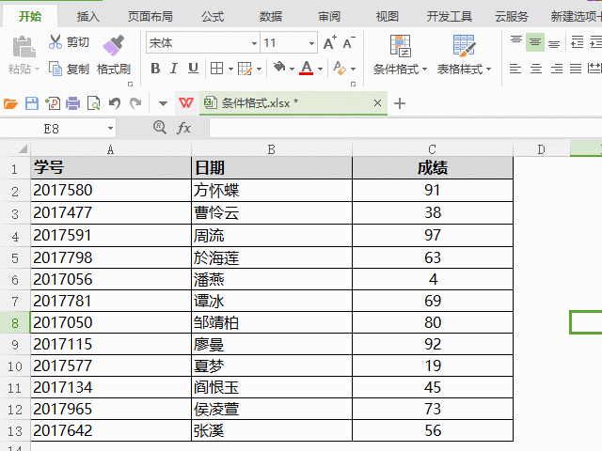Switch to the 开始 ribbon tab
This screenshot has width=602, height=451.
30,17
